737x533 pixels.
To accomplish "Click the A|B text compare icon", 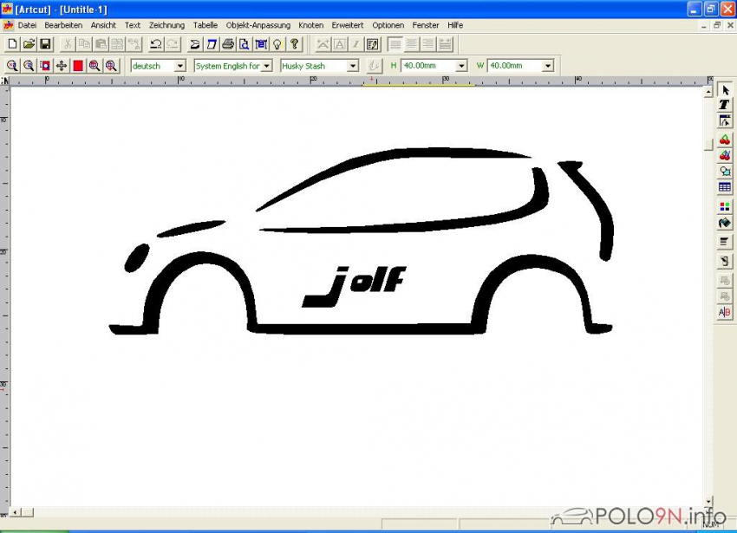I will click(725, 312).
